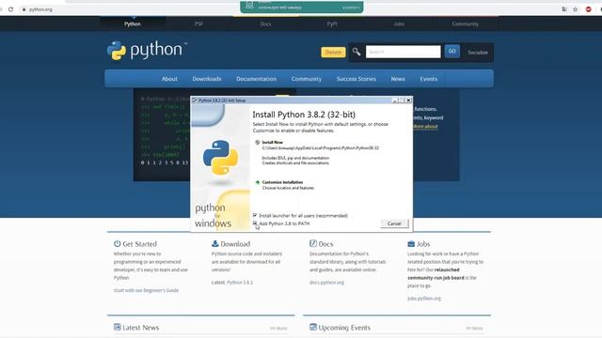Viewport: 602px width, 338px height.
Task: Click the python.org address bar URL
Action: [40, 9]
